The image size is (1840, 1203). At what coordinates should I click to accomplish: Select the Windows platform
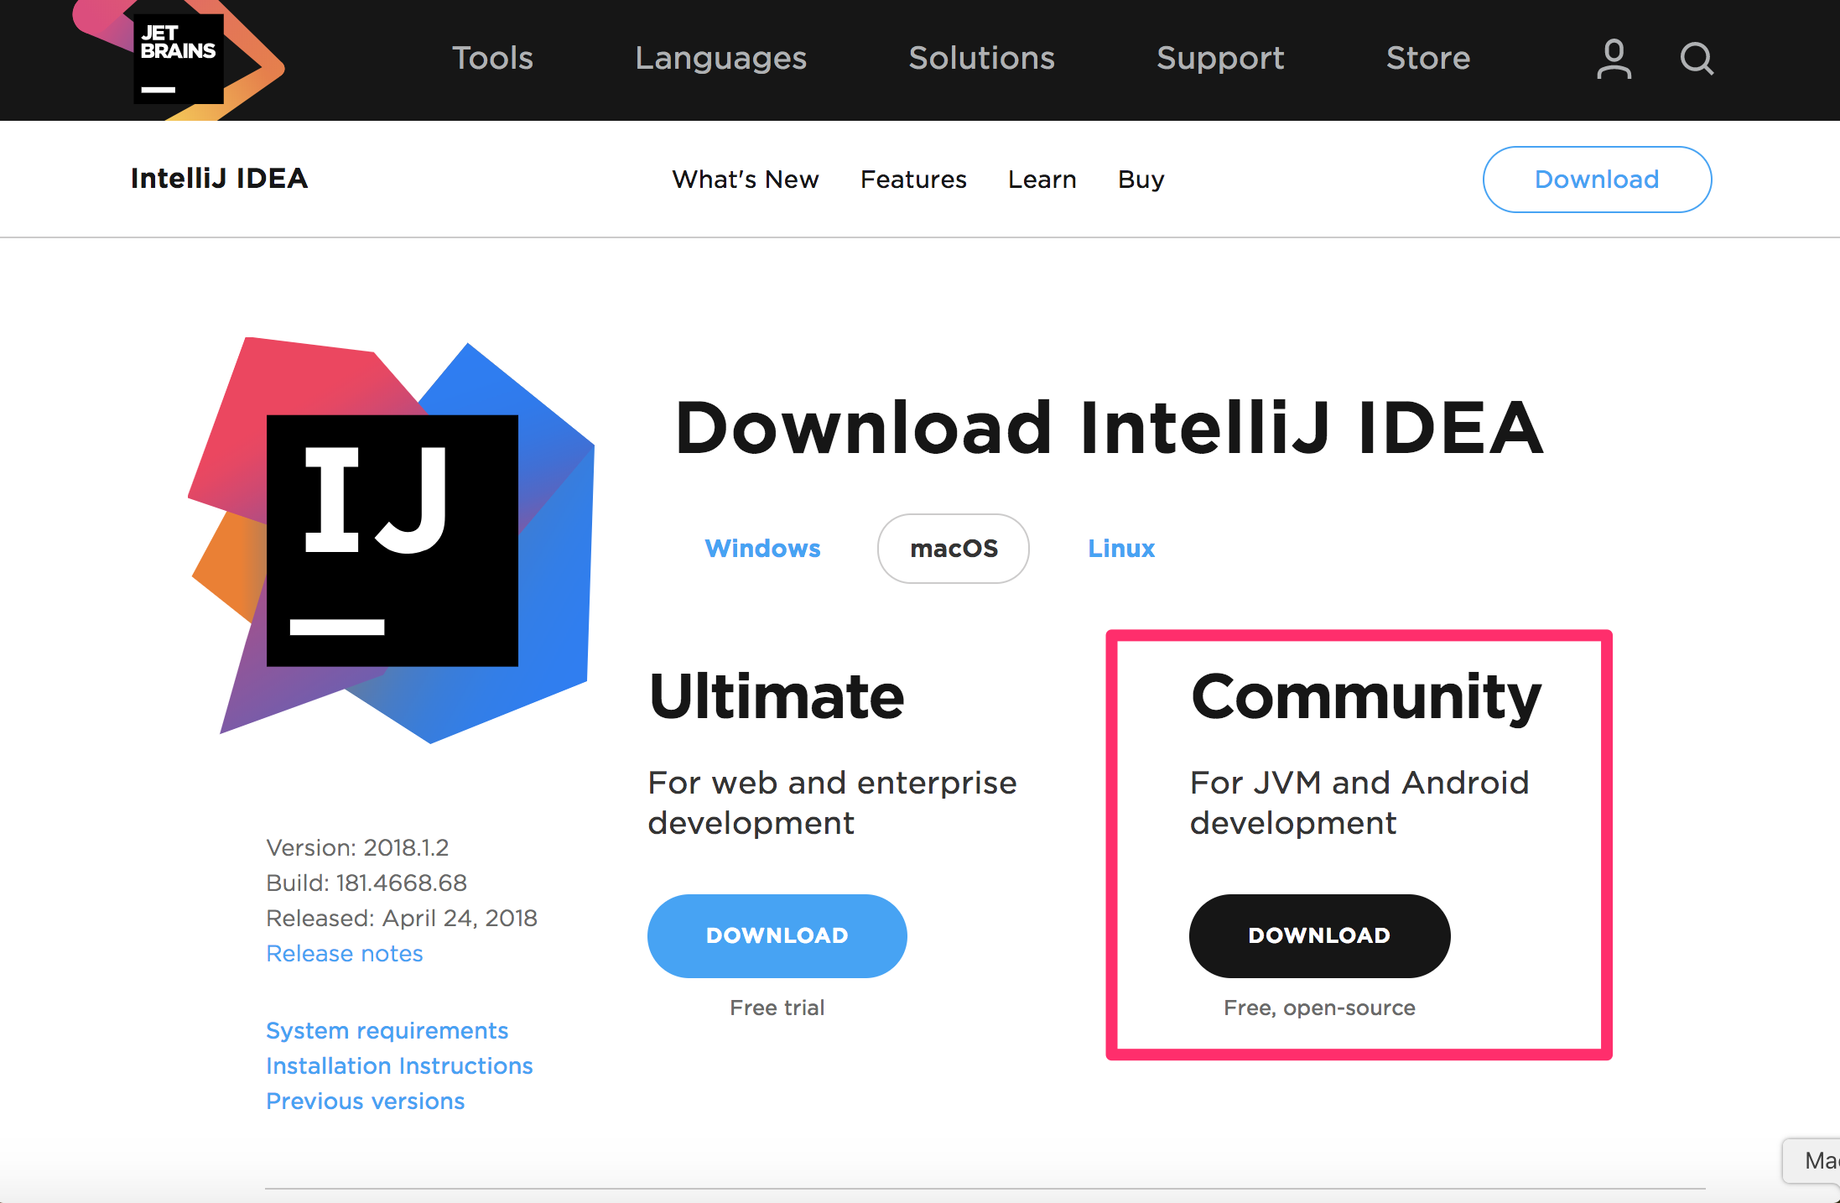click(x=762, y=548)
